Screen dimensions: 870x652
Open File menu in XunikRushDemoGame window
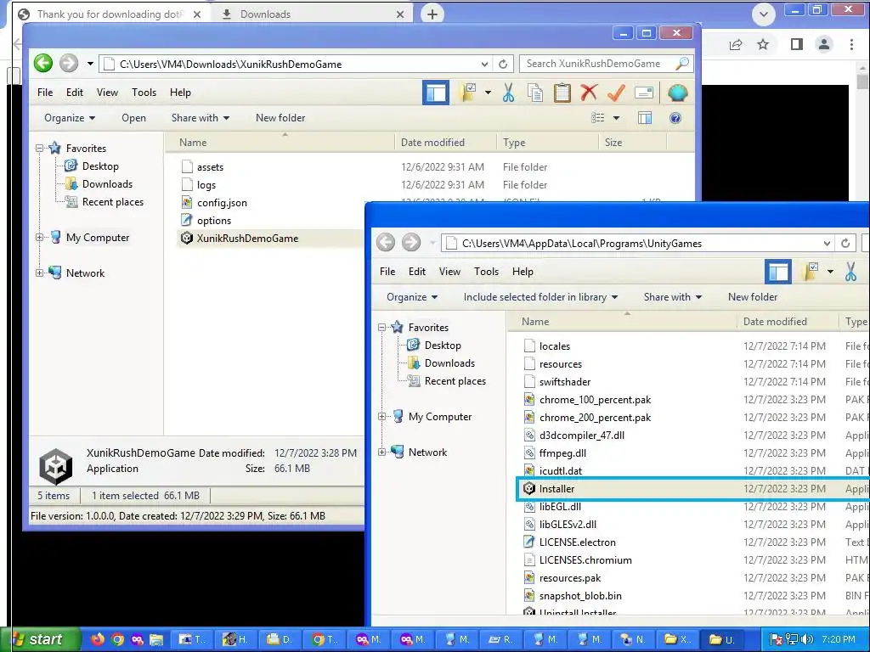45,93
